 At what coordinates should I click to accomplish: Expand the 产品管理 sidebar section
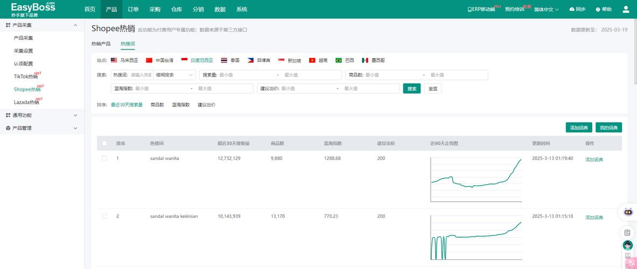(x=75, y=128)
